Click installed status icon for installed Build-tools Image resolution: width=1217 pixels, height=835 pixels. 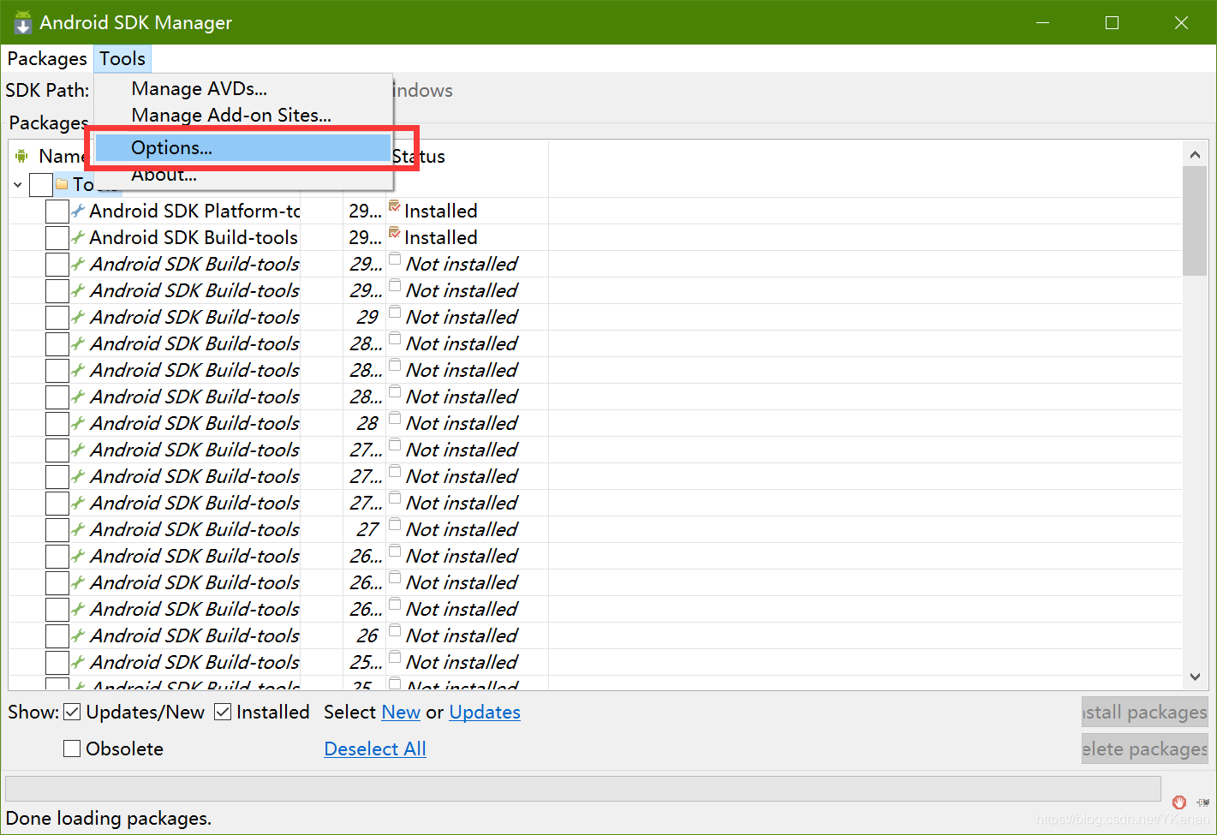pos(394,232)
